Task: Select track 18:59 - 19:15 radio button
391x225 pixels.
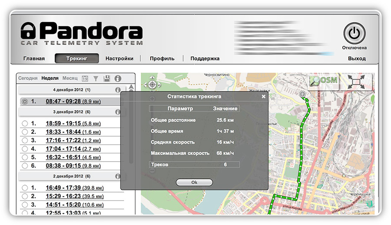Action: coord(25,124)
